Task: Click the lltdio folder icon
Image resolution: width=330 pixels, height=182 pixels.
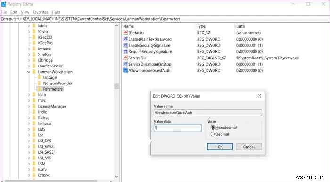Action: (34, 112)
